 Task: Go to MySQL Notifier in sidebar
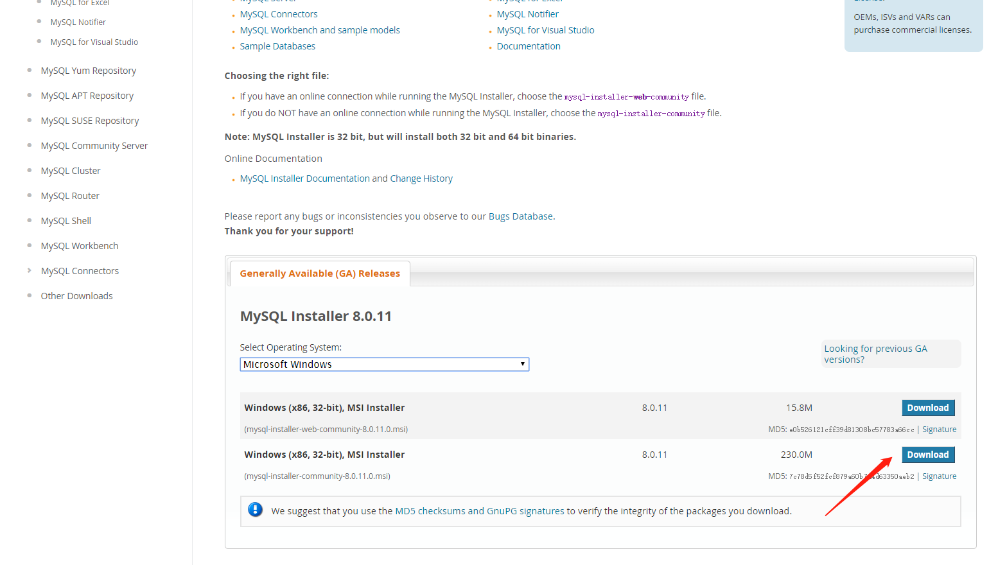tap(78, 22)
